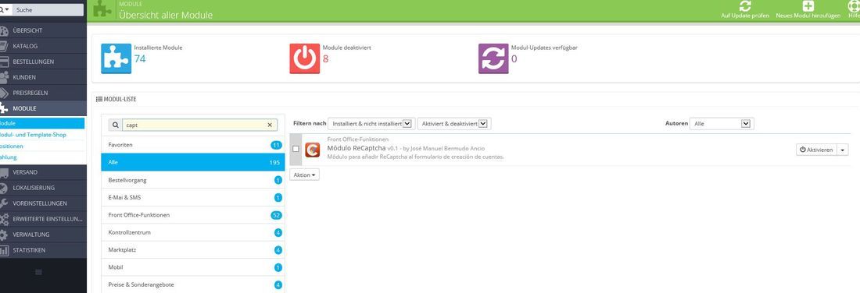Open the Modul- und Template-Shop link

34,135
